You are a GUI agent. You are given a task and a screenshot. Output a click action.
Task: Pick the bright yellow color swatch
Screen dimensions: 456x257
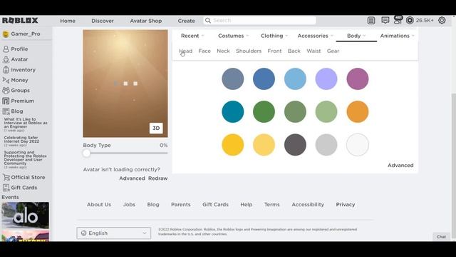pos(233,145)
